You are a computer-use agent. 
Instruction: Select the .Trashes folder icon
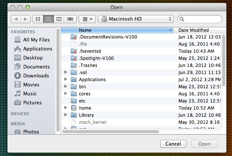click(74, 65)
